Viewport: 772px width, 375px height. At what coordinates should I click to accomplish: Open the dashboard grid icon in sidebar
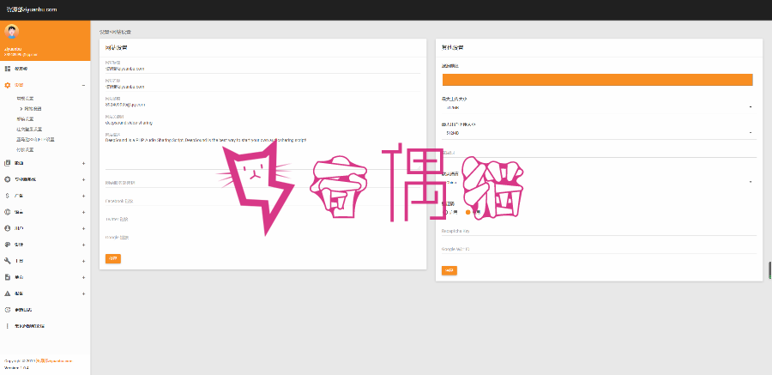[x=8, y=69]
